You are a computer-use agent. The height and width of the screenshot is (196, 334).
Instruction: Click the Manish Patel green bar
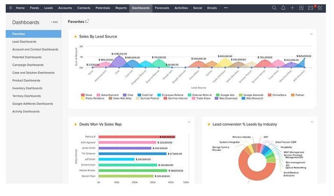pos(126,176)
